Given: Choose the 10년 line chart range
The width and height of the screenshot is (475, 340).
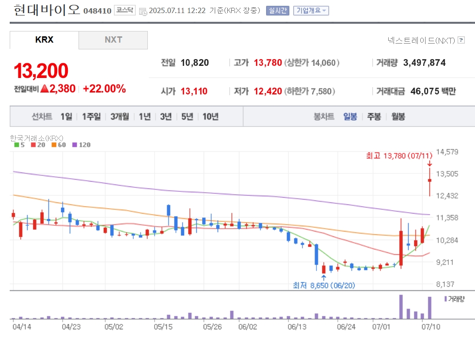Looking at the screenshot, I should pyautogui.click(x=210, y=117).
